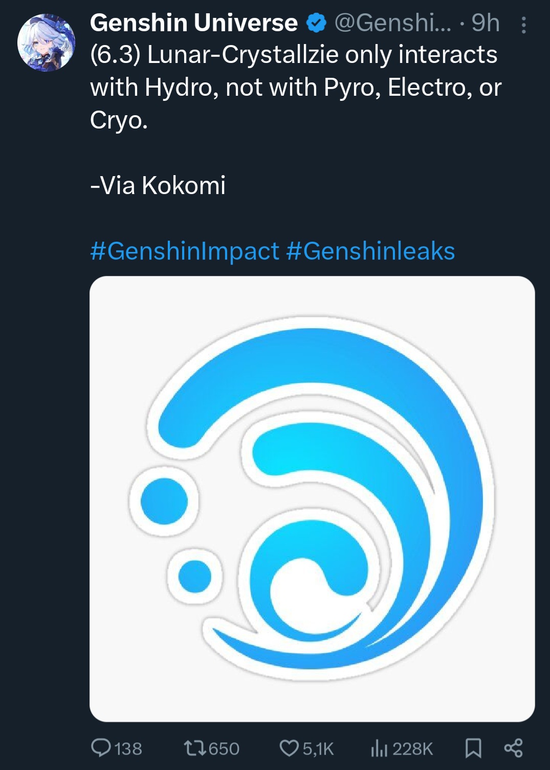This screenshot has width=550, height=770.
Task: Click the 5,1K likes count
Action: 318,749
